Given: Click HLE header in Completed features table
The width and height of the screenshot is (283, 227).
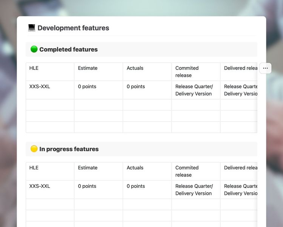Looking at the screenshot, I should click(x=34, y=68).
